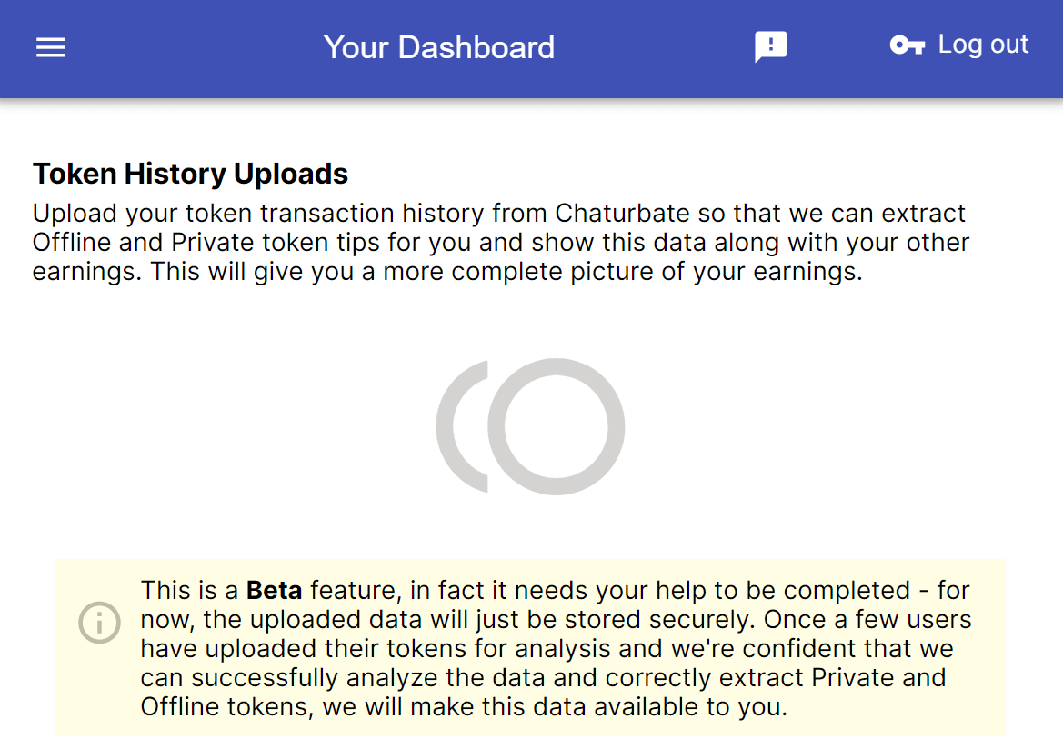This screenshot has width=1063, height=749.
Task: Click the feedback speech bubble icon
Action: tap(770, 47)
